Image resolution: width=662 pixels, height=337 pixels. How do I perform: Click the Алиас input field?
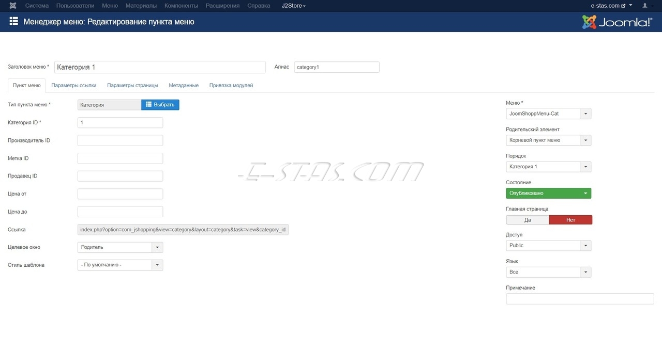point(337,67)
